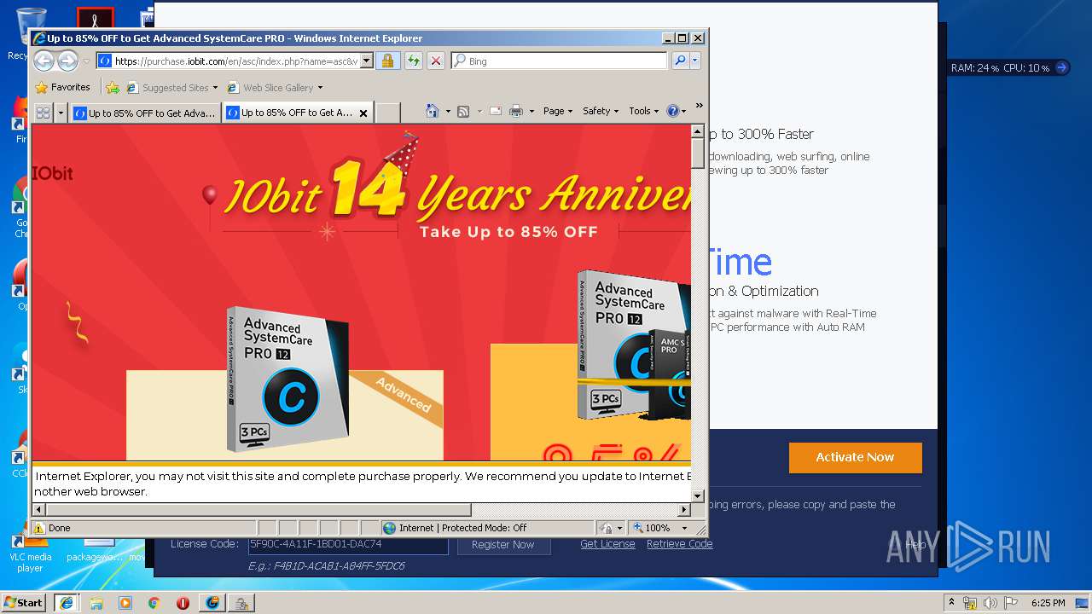
Task: Open Opera from the taskbar
Action: point(183,602)
